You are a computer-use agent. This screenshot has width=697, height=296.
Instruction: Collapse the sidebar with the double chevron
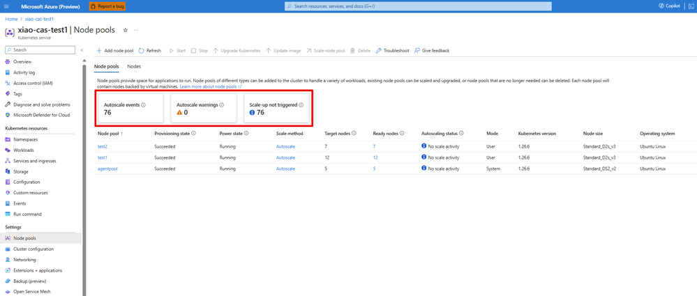point(82,50)
